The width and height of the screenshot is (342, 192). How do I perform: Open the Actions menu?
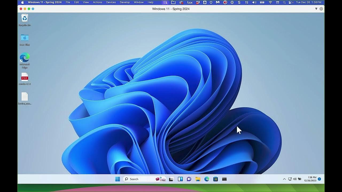(98, 2)
